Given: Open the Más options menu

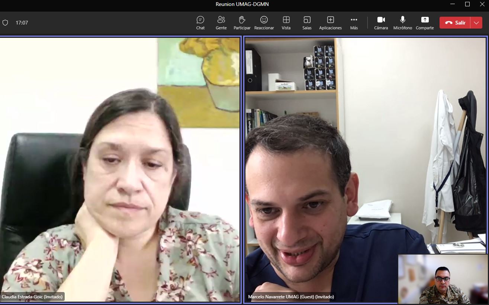Looking at the screenshot, I should 354,23.
